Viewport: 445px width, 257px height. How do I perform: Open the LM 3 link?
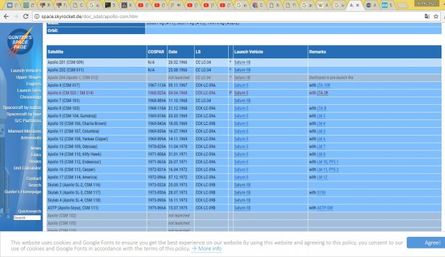coord(321,116)
